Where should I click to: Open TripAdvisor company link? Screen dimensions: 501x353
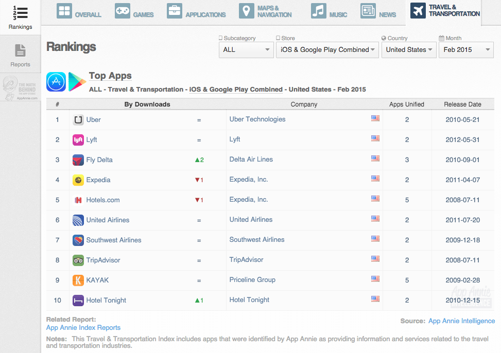(x=246, y=260)
